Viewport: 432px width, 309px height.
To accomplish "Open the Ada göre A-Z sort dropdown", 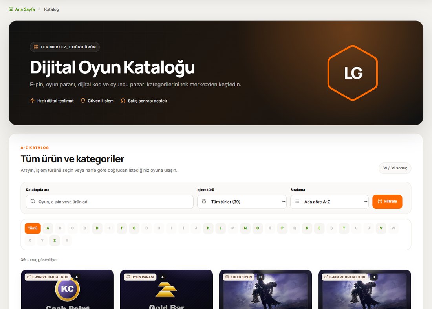I will tap(329, 202).
